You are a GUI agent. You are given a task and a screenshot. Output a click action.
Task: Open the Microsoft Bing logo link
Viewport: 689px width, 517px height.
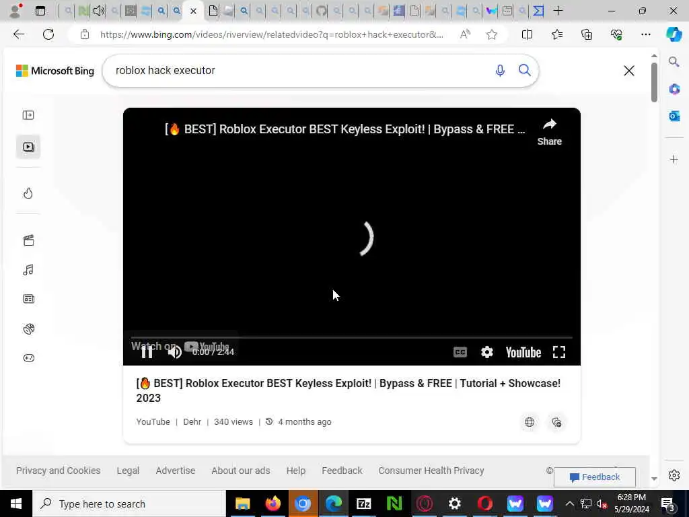(x=55, y=71)
